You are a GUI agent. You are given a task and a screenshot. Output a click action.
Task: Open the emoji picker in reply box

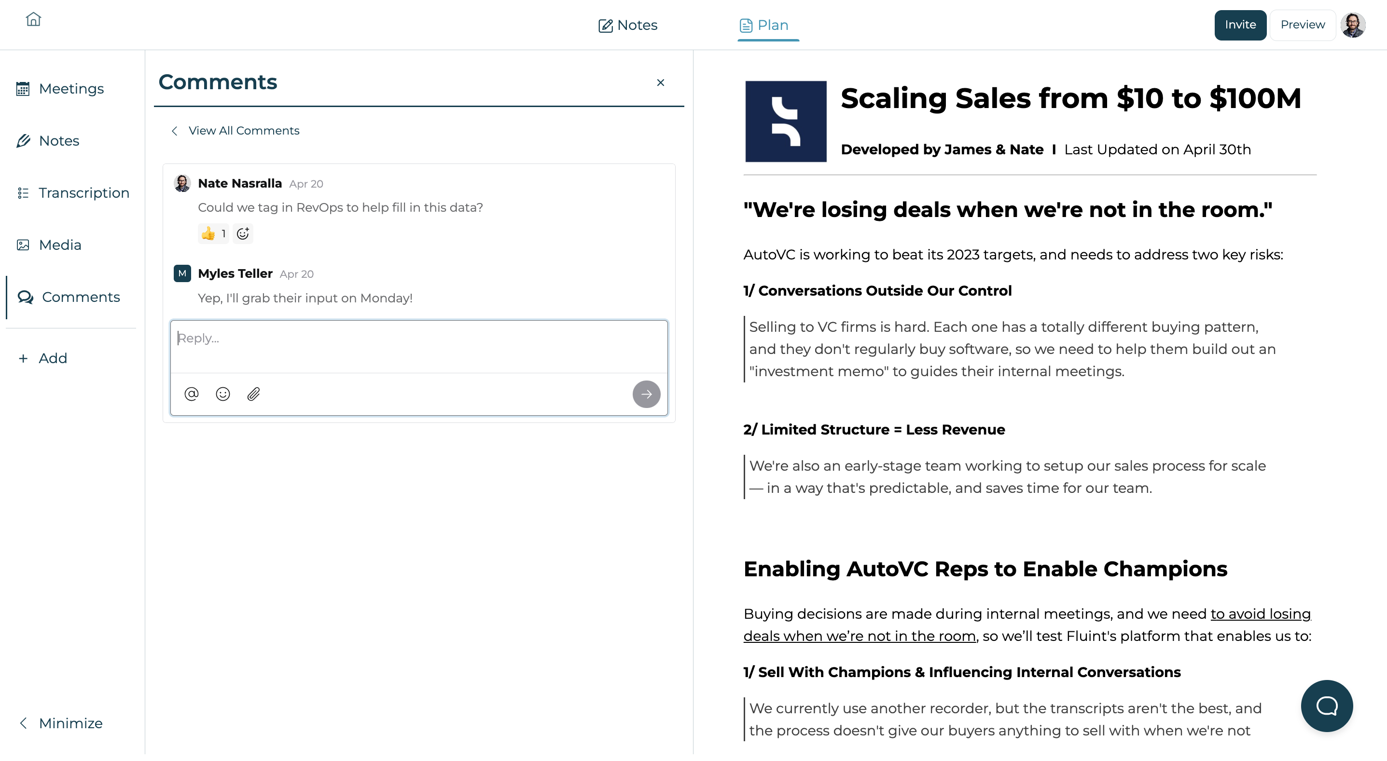222,394
